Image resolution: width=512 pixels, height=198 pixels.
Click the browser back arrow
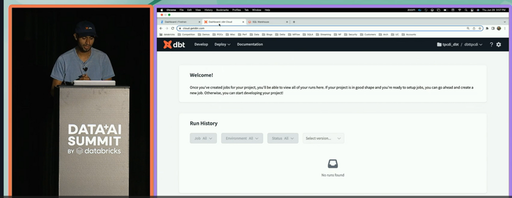pyautogui.click(x=161, y=28)
